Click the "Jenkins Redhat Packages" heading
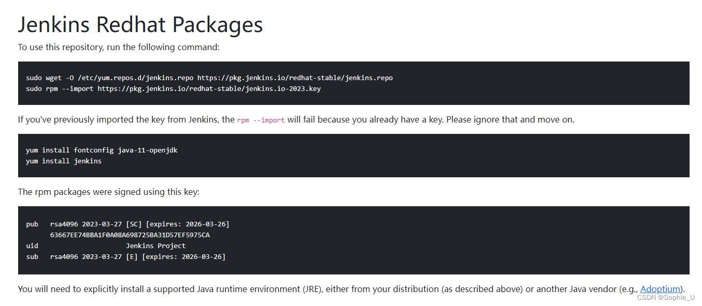This screenshot has height=306, width=702. (140, 24)
